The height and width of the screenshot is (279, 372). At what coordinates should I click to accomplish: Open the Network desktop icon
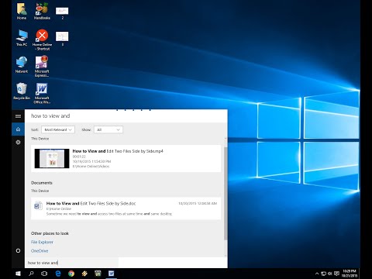pos(22,64)
